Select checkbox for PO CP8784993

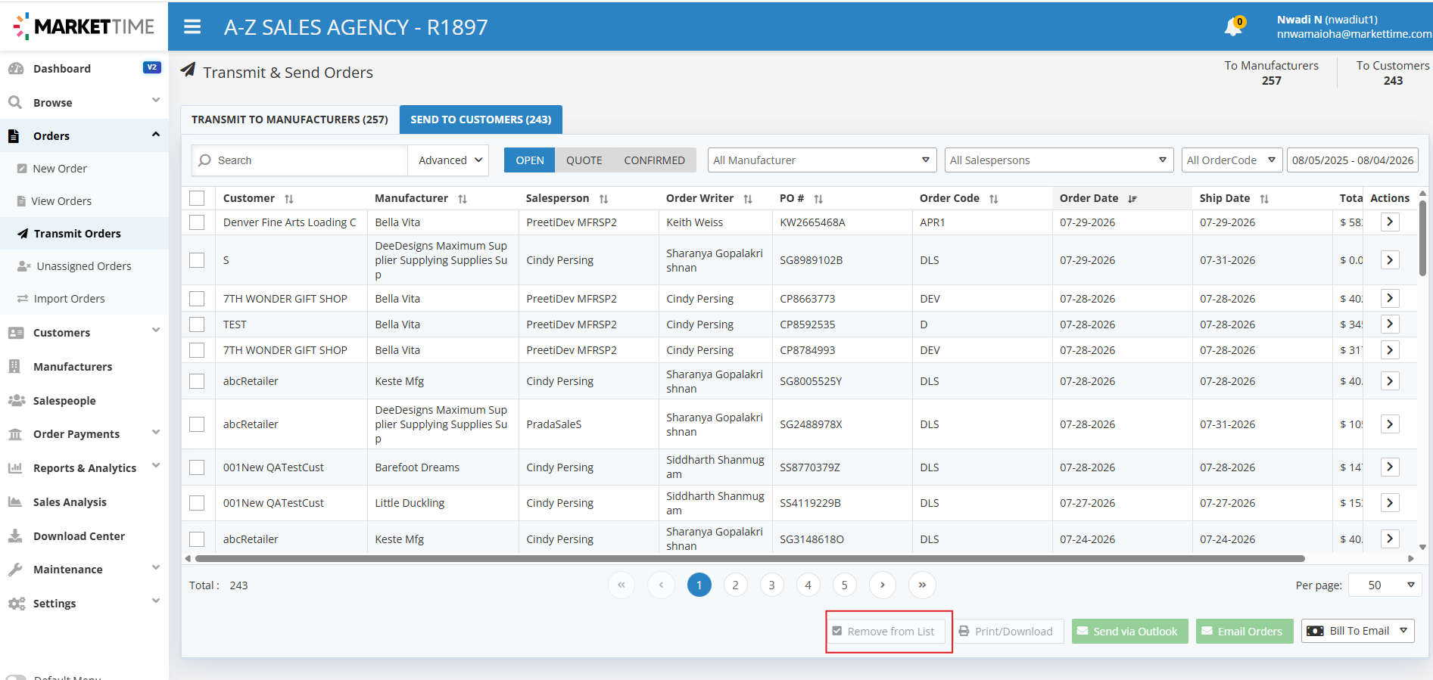pos(197,350)
